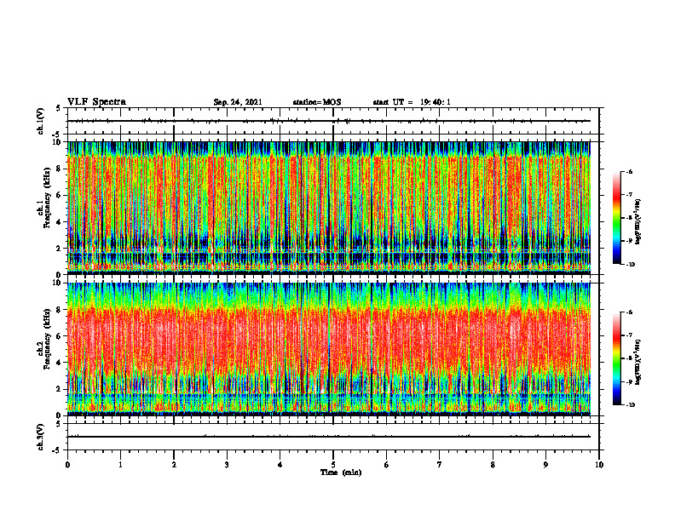The width and height of the screenshot is (675, 521).
Task: Click the time axis tick label "7"
Action: pos(440,465)
